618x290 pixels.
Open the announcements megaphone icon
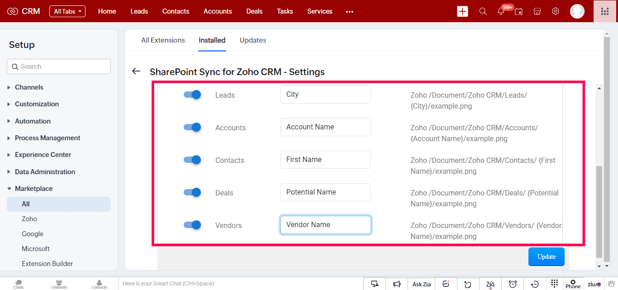pos(397,284)
